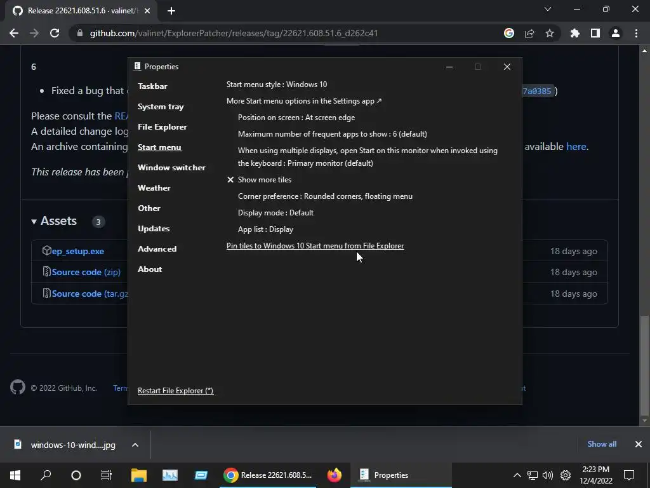Close the downloads bar
The width and height of the screenshot is (650, 488).
coord(639,444)
